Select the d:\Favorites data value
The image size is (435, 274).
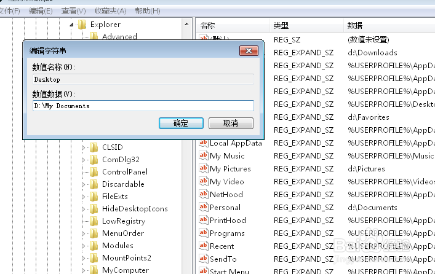(369, 117)
